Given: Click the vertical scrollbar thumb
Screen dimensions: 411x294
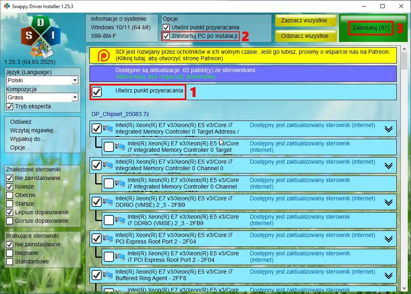Looking at the screenshot, I should [404, 61].
